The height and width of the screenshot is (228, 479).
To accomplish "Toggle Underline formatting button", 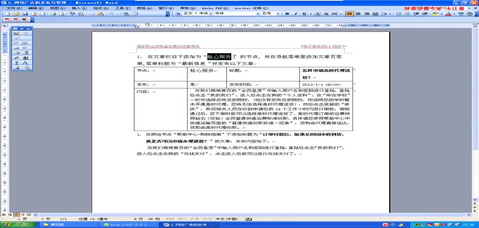I will coord(305,14).
